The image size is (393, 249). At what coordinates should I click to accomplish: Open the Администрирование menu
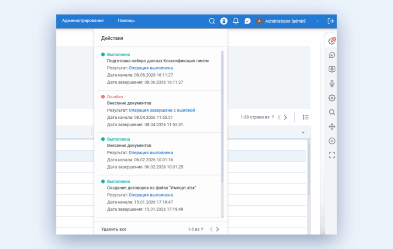(83, 21)
